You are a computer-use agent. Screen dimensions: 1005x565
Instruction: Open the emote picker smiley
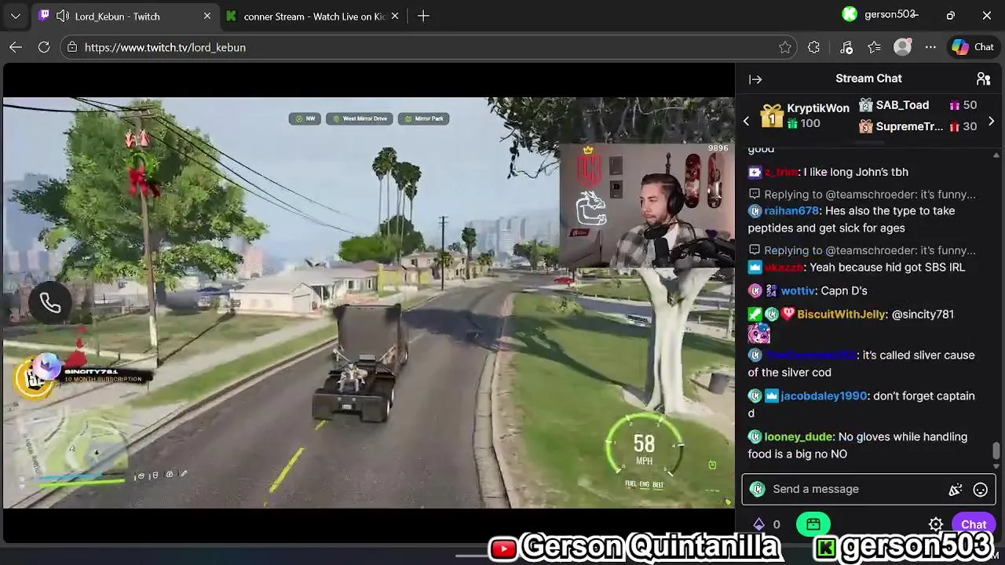(980, 490)
